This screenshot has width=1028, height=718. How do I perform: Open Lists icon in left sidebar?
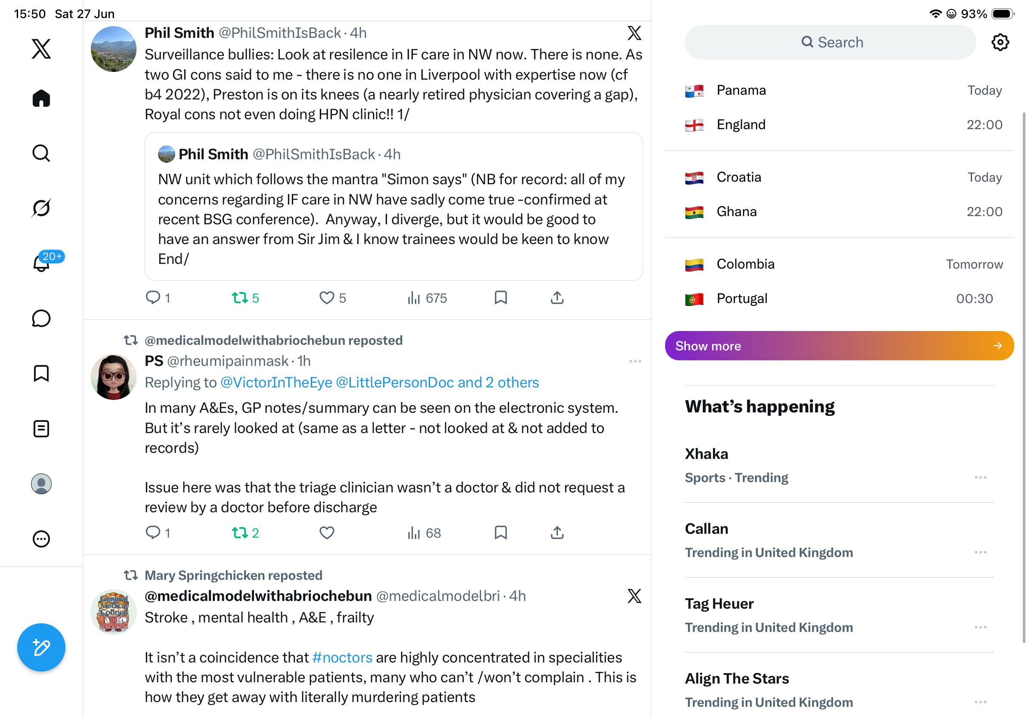tap(41, 429)
